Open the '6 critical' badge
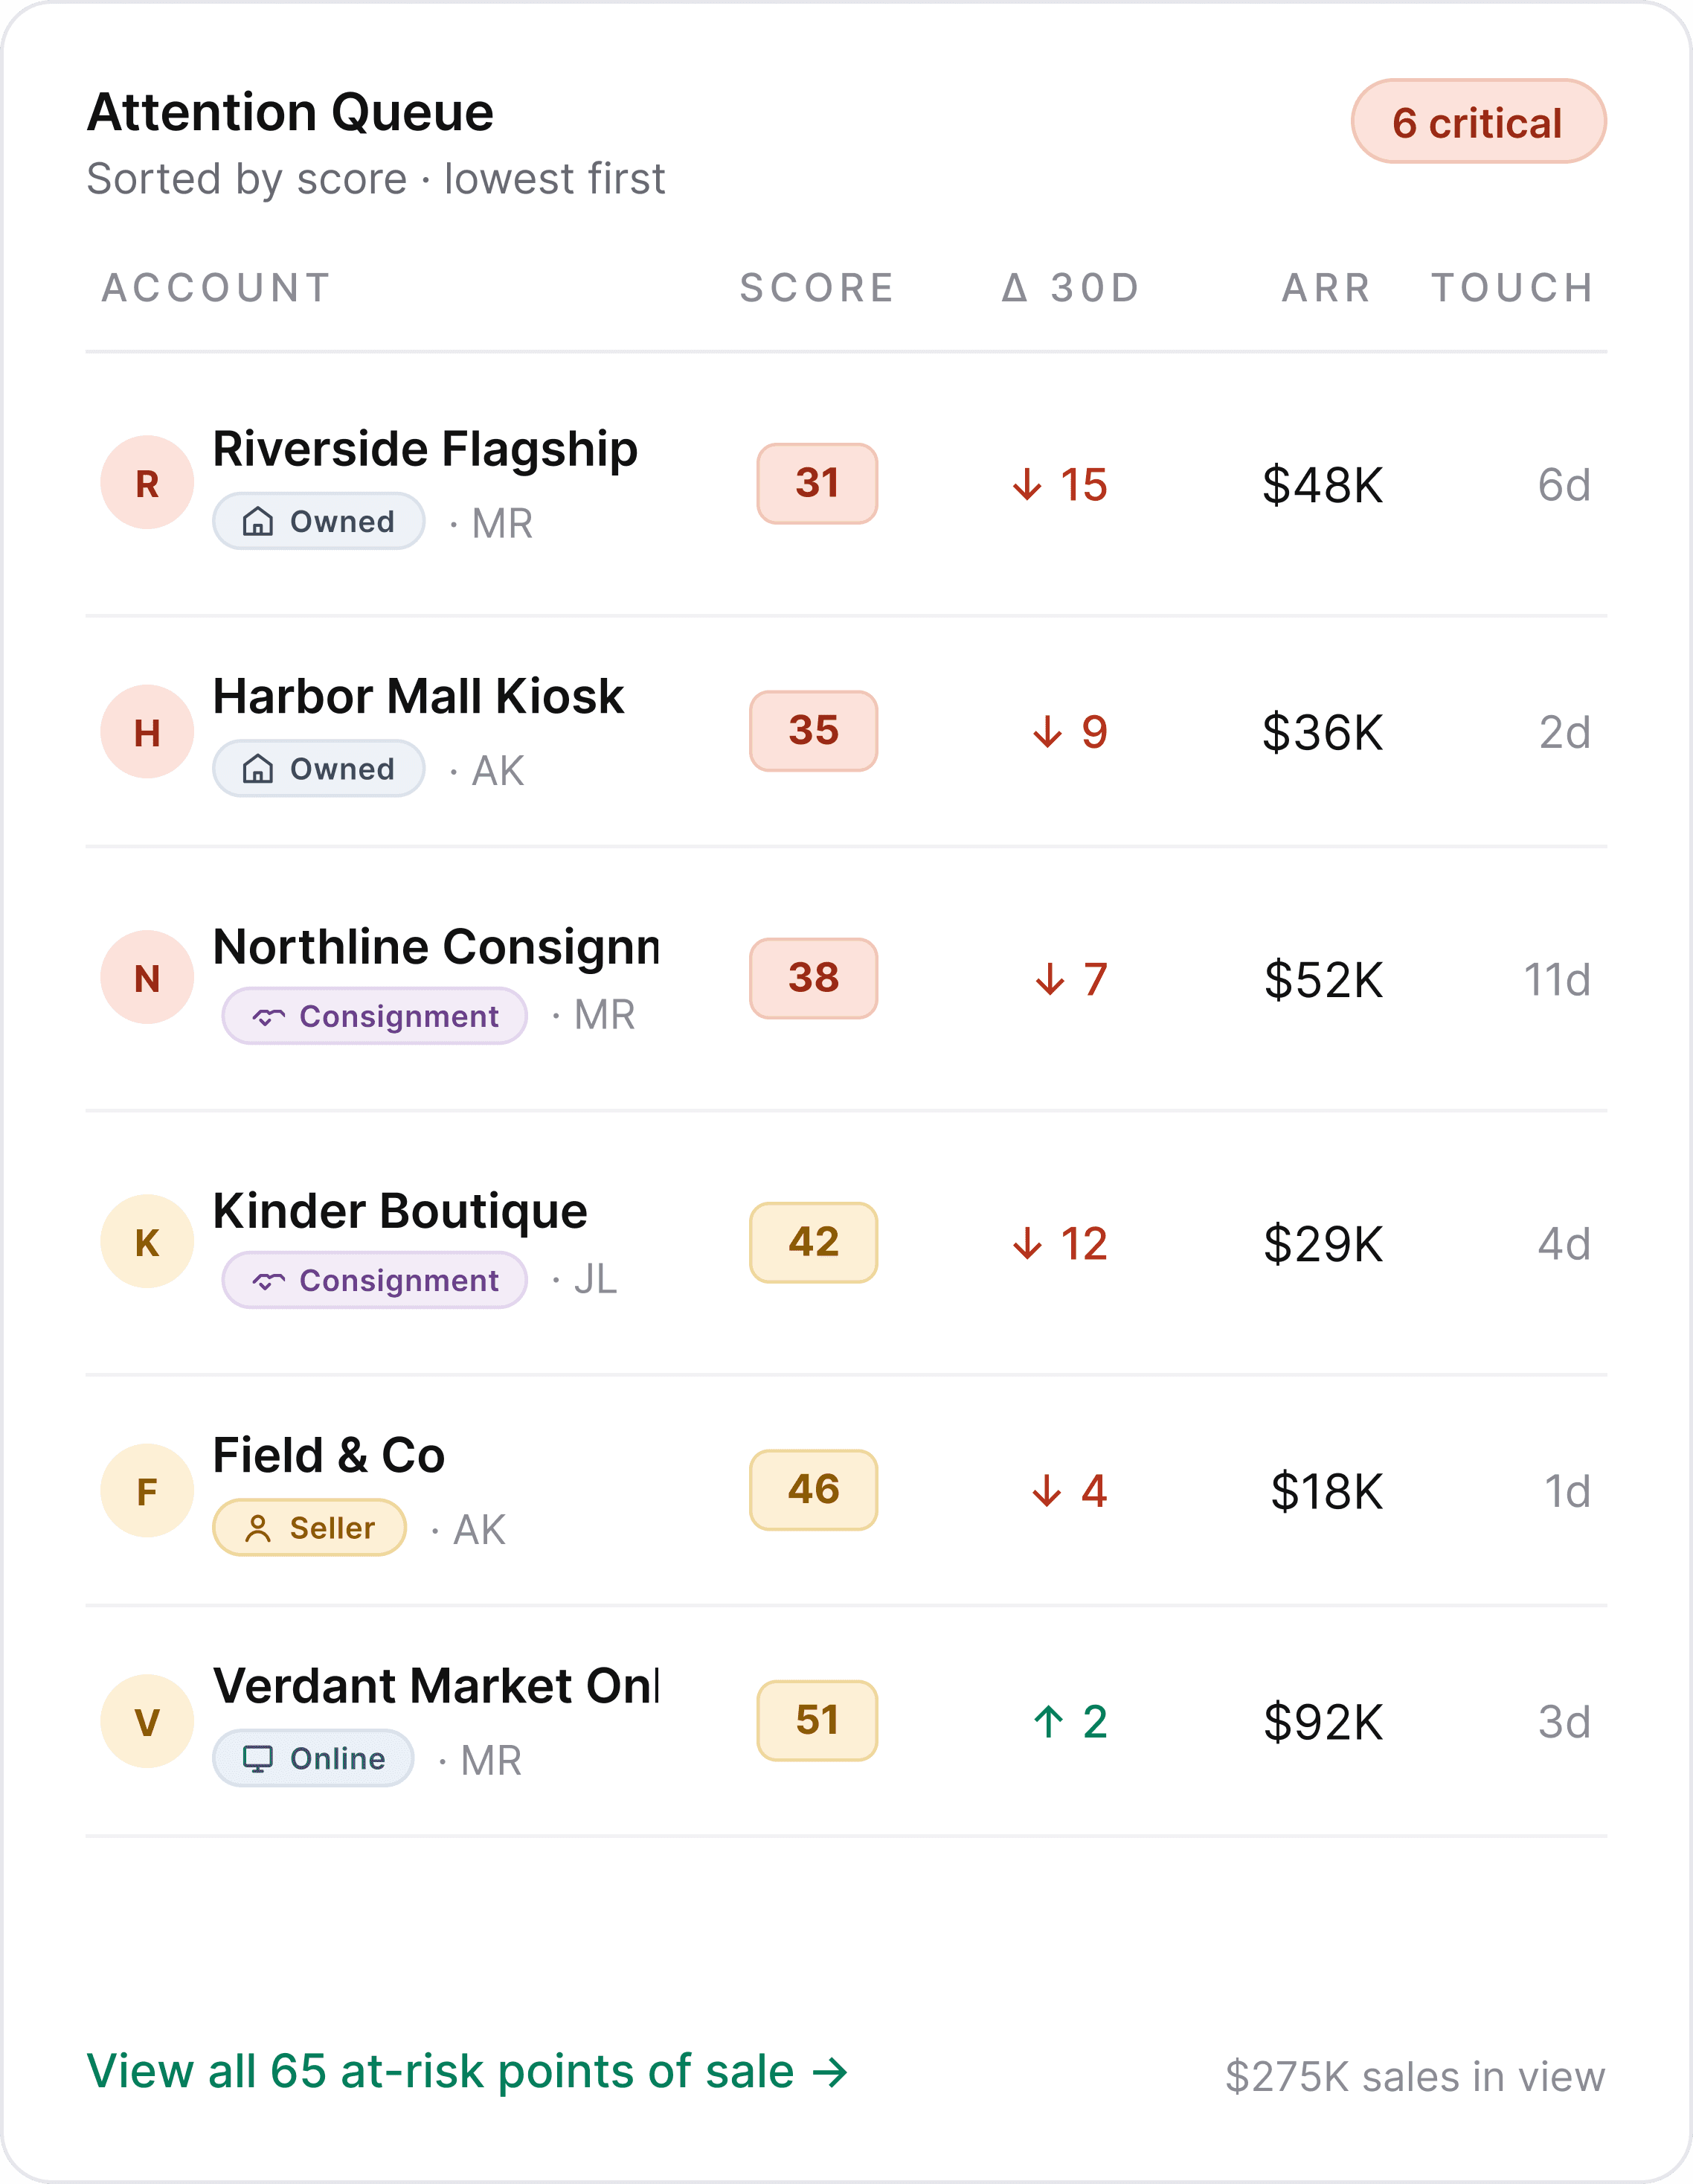Screen dimensions: 1693x2184 [1478, 122]
